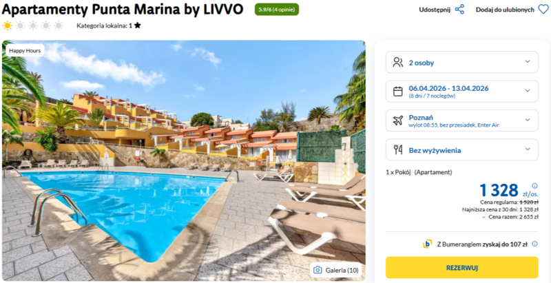Click the heart favorites icon

pos(543,10)
